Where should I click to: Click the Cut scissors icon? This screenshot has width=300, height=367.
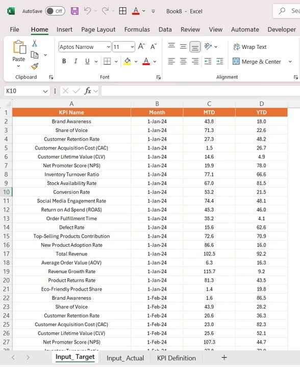pos(35,43)
